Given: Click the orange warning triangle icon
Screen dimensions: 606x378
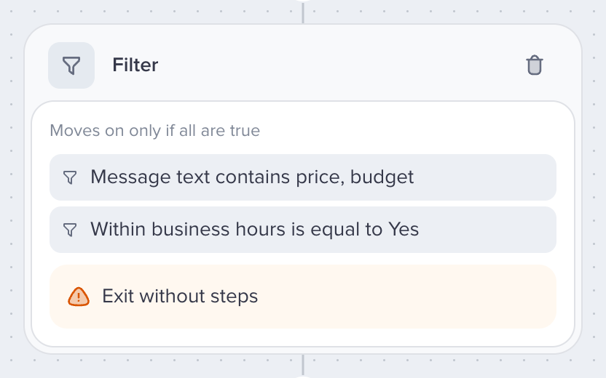Looking at the screenshot, I should (79, 297).
